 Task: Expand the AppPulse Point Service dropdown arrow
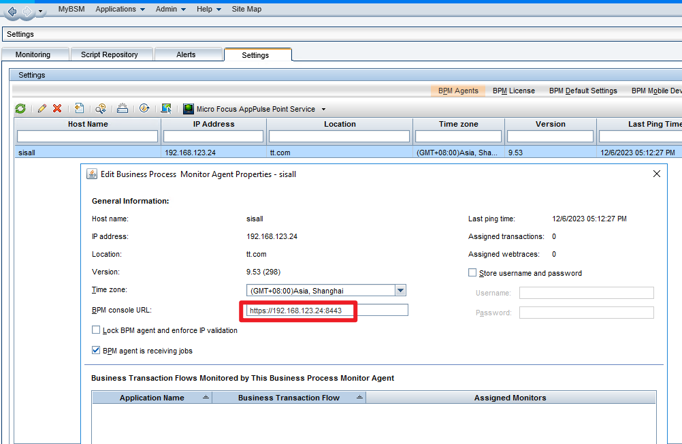(x=324, y=108)
